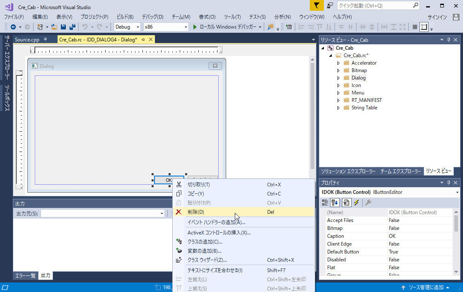Choose Add Class (クラスの追加) entry
463x292 pixels.
[x=244, y=242]
